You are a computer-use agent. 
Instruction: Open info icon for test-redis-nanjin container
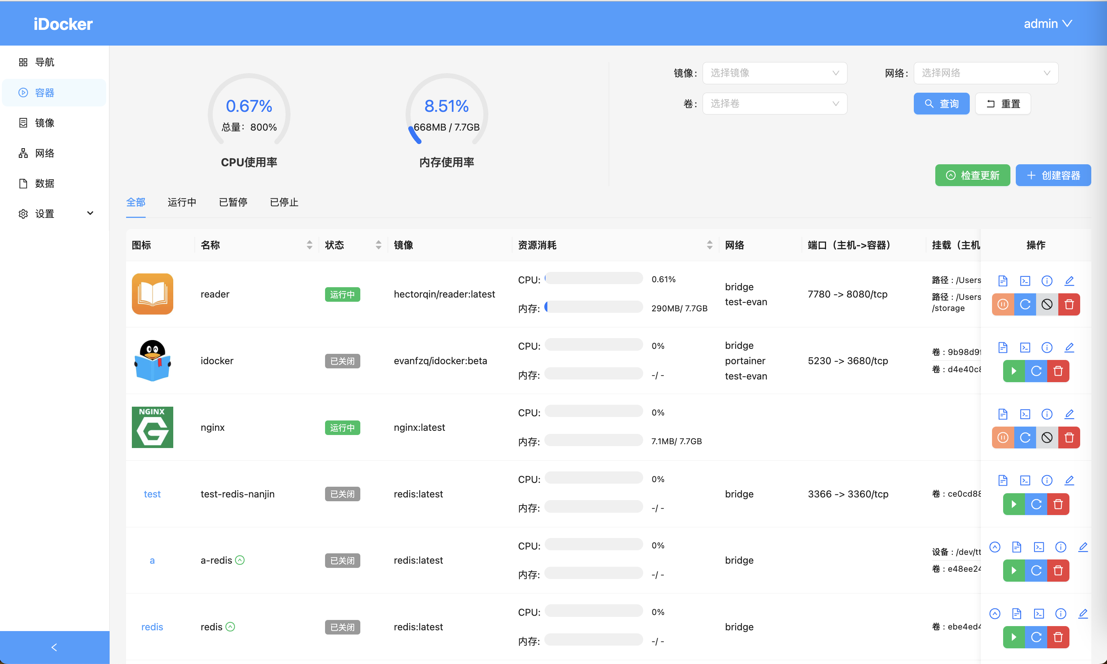pos(1046,480)
